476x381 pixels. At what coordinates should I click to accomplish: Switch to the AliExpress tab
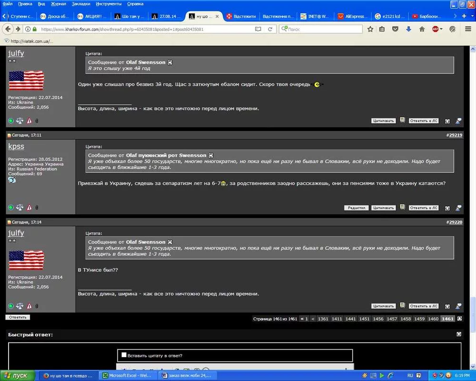[353, 16]
